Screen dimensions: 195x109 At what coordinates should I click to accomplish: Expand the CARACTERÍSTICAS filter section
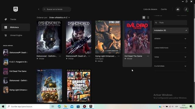pyautogui.click(x=171, y=48)
